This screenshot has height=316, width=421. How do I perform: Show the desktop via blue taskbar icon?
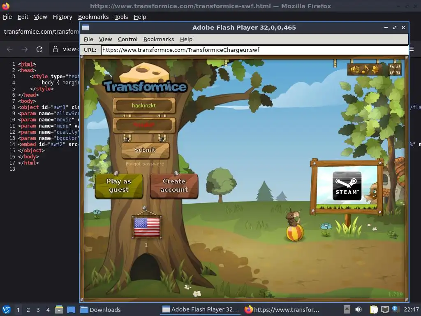click(x=71, y=309)
